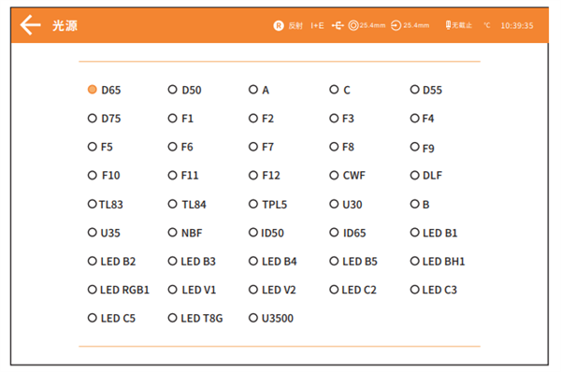Select the LED BH1 illuminant
Screen dimensions: 561x372
(x=414, y=261)
